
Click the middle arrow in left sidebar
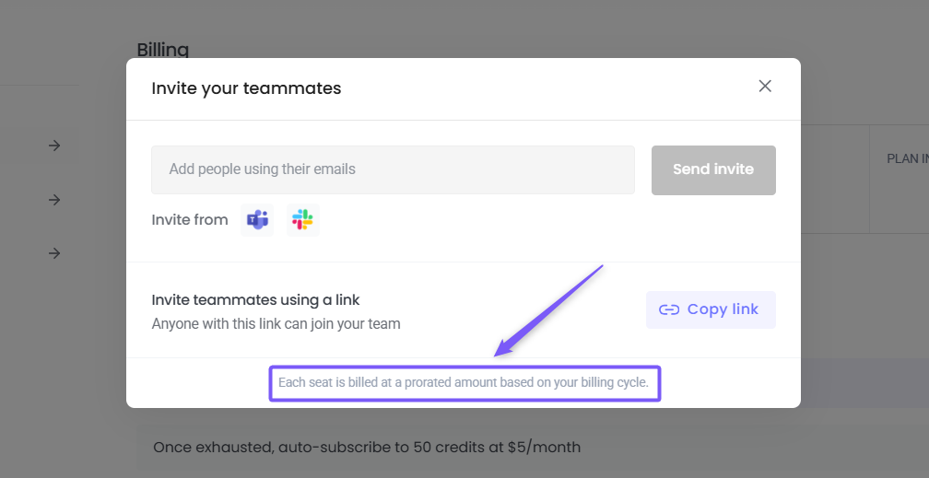pyautogui.click(x=54, y=200)
